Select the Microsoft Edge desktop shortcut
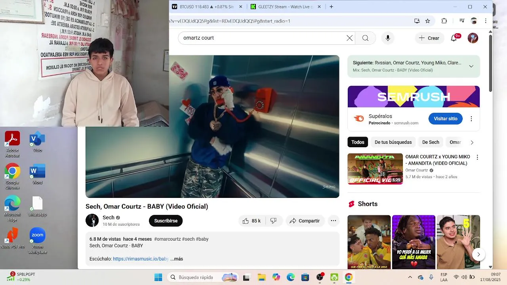 [x=12, y=209]
